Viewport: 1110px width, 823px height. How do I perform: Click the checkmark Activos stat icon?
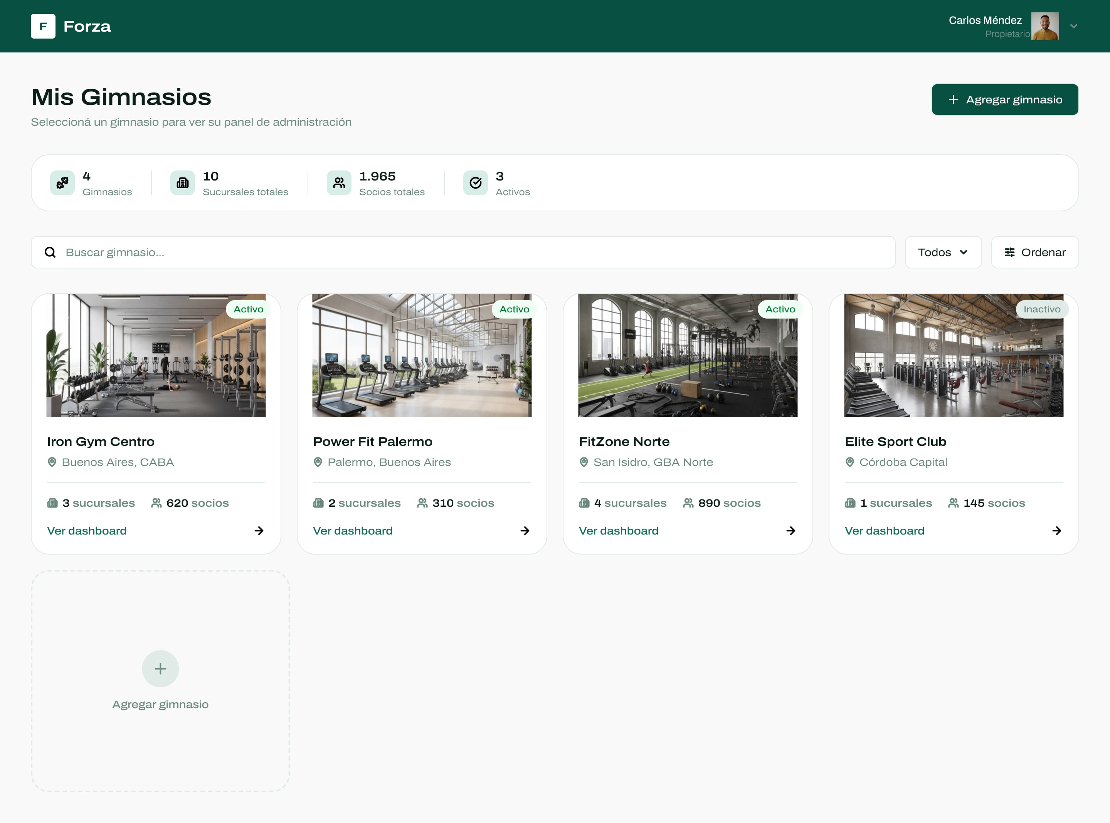coord(475,183)
